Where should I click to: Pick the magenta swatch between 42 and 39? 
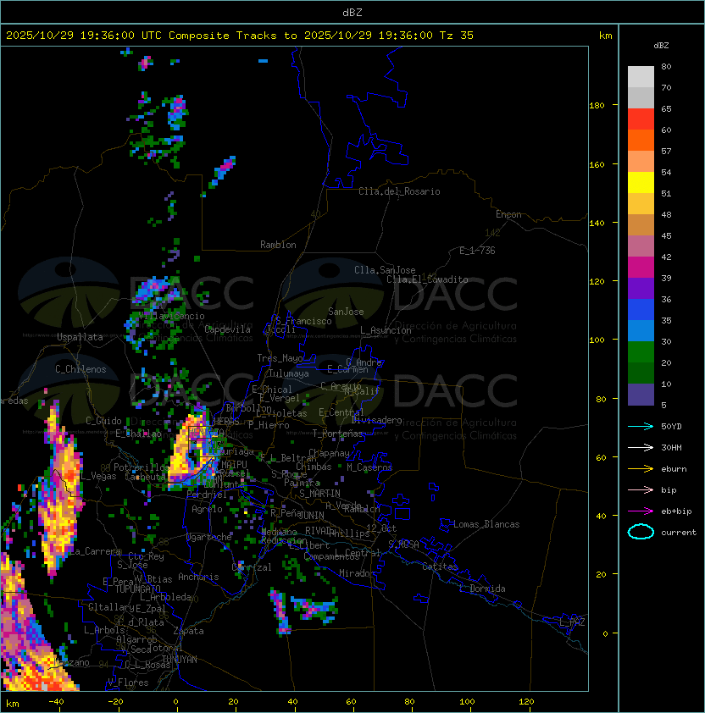click(x=641, y=268)
